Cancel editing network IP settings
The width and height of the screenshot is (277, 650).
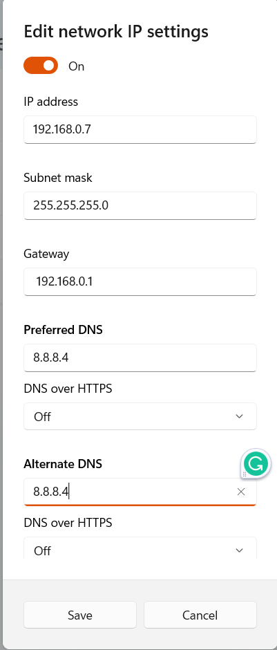pos(200,615)
